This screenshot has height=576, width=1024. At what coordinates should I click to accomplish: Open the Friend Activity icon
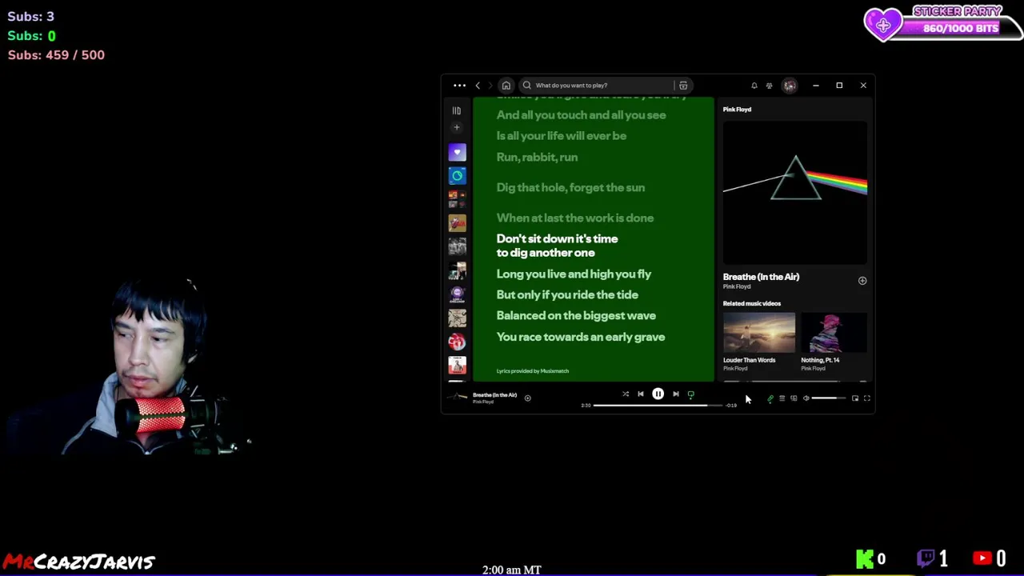(x=769, y=86)
